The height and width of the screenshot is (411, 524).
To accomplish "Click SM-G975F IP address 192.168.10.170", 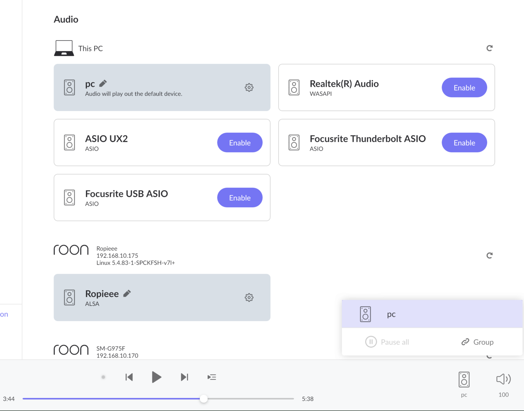I will coord(117,355).
